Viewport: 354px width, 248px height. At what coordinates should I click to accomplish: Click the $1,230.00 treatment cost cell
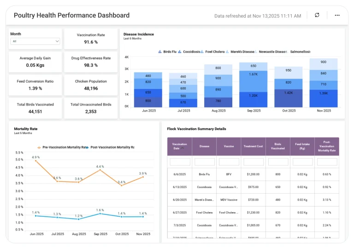pyautogui.click(x=253, y=213)
